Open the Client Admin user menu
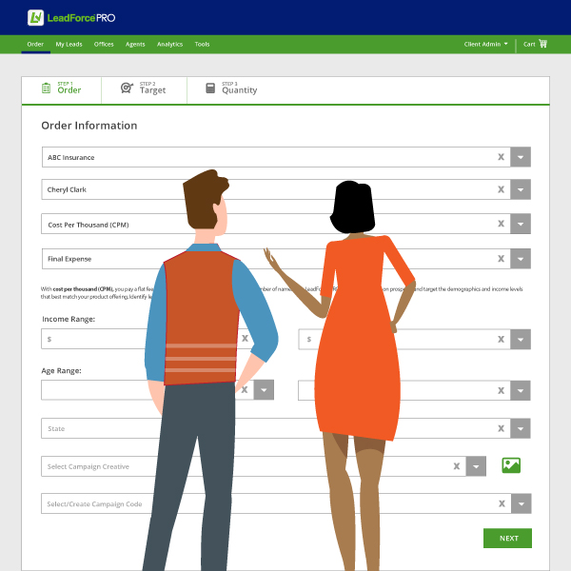Viewport: 571px width, 571px height. tap(485, 44)
